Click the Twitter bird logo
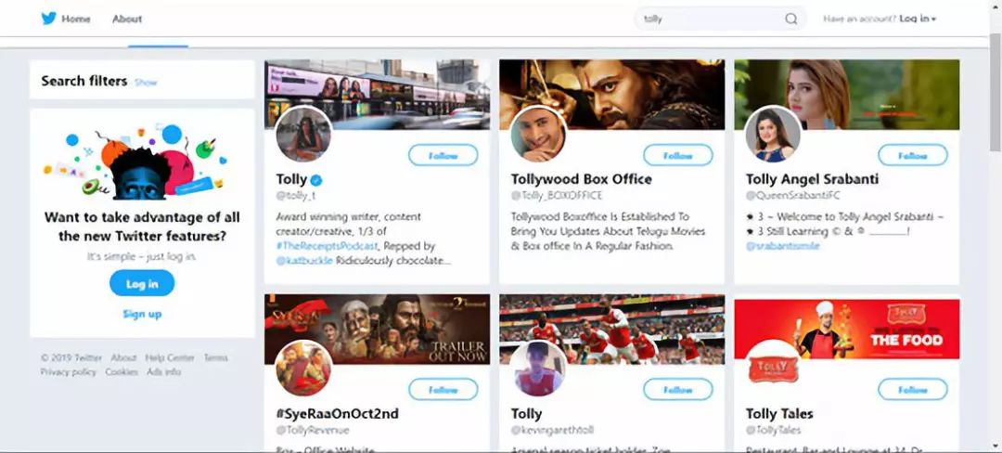The image size is (1002, 453). click(49, 19)
